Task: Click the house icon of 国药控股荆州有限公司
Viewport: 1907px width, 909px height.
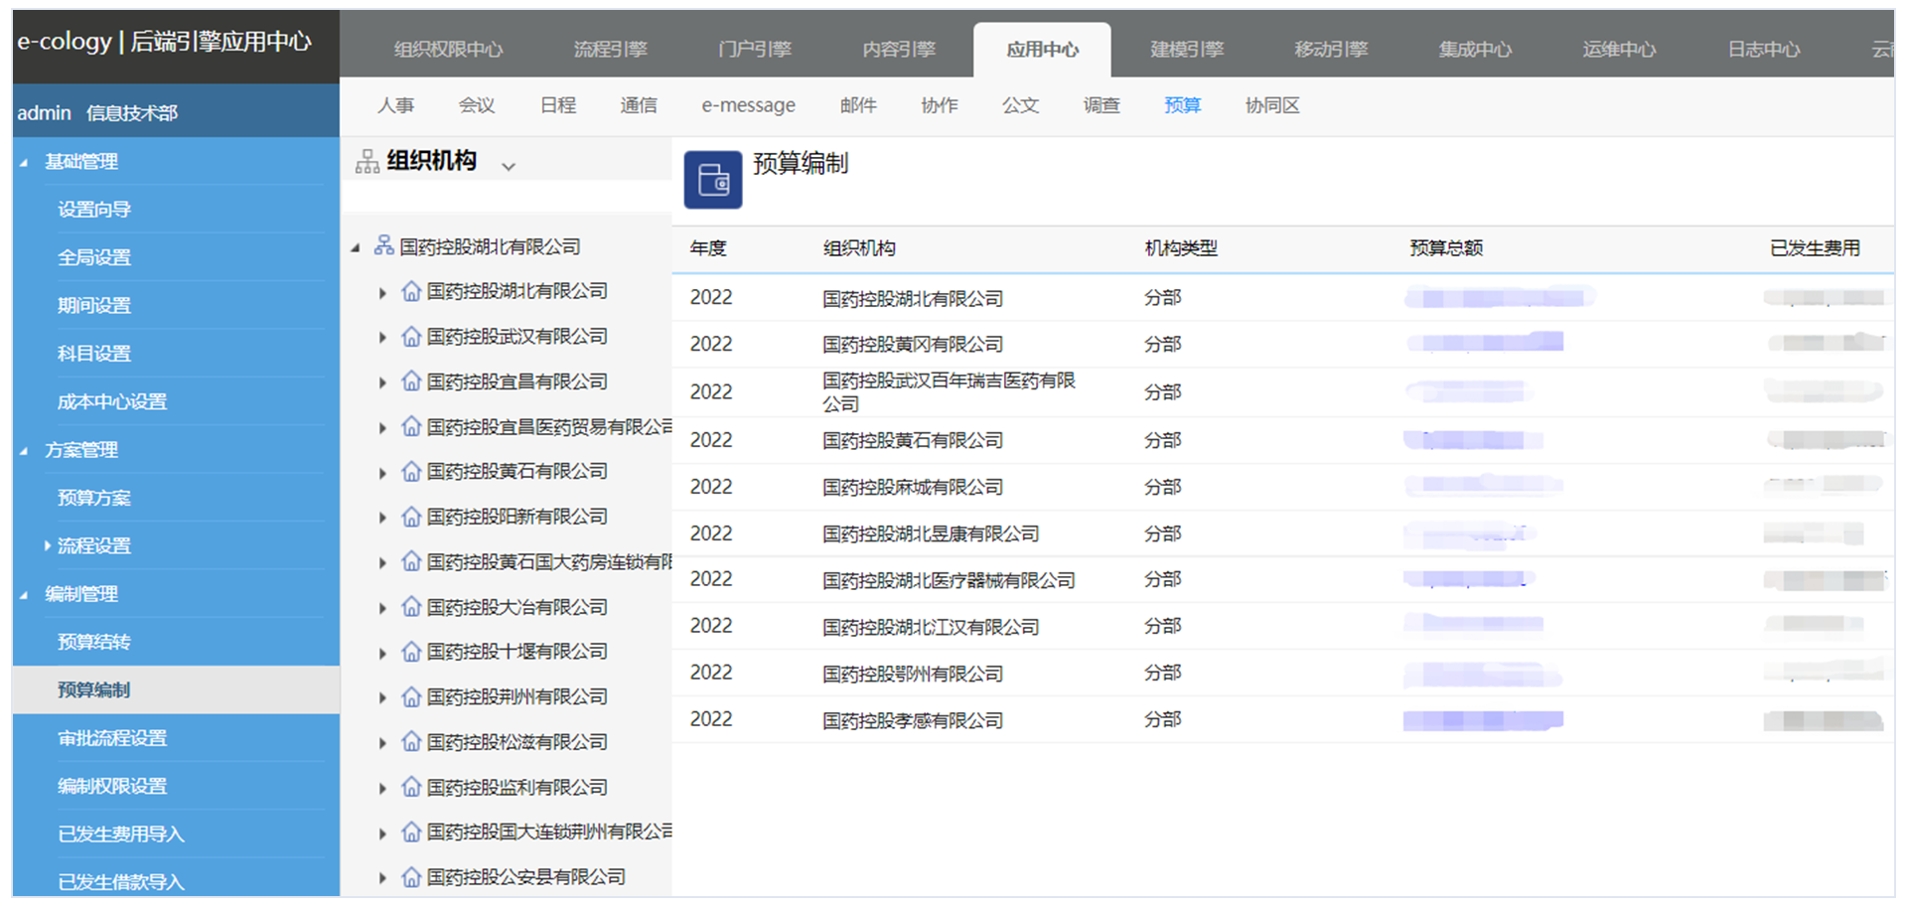Action: (411, 697)
